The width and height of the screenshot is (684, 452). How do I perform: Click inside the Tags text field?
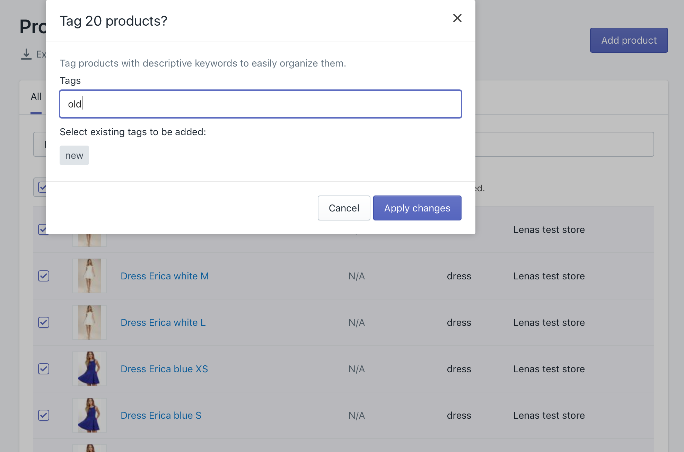(x=260, y=104)
